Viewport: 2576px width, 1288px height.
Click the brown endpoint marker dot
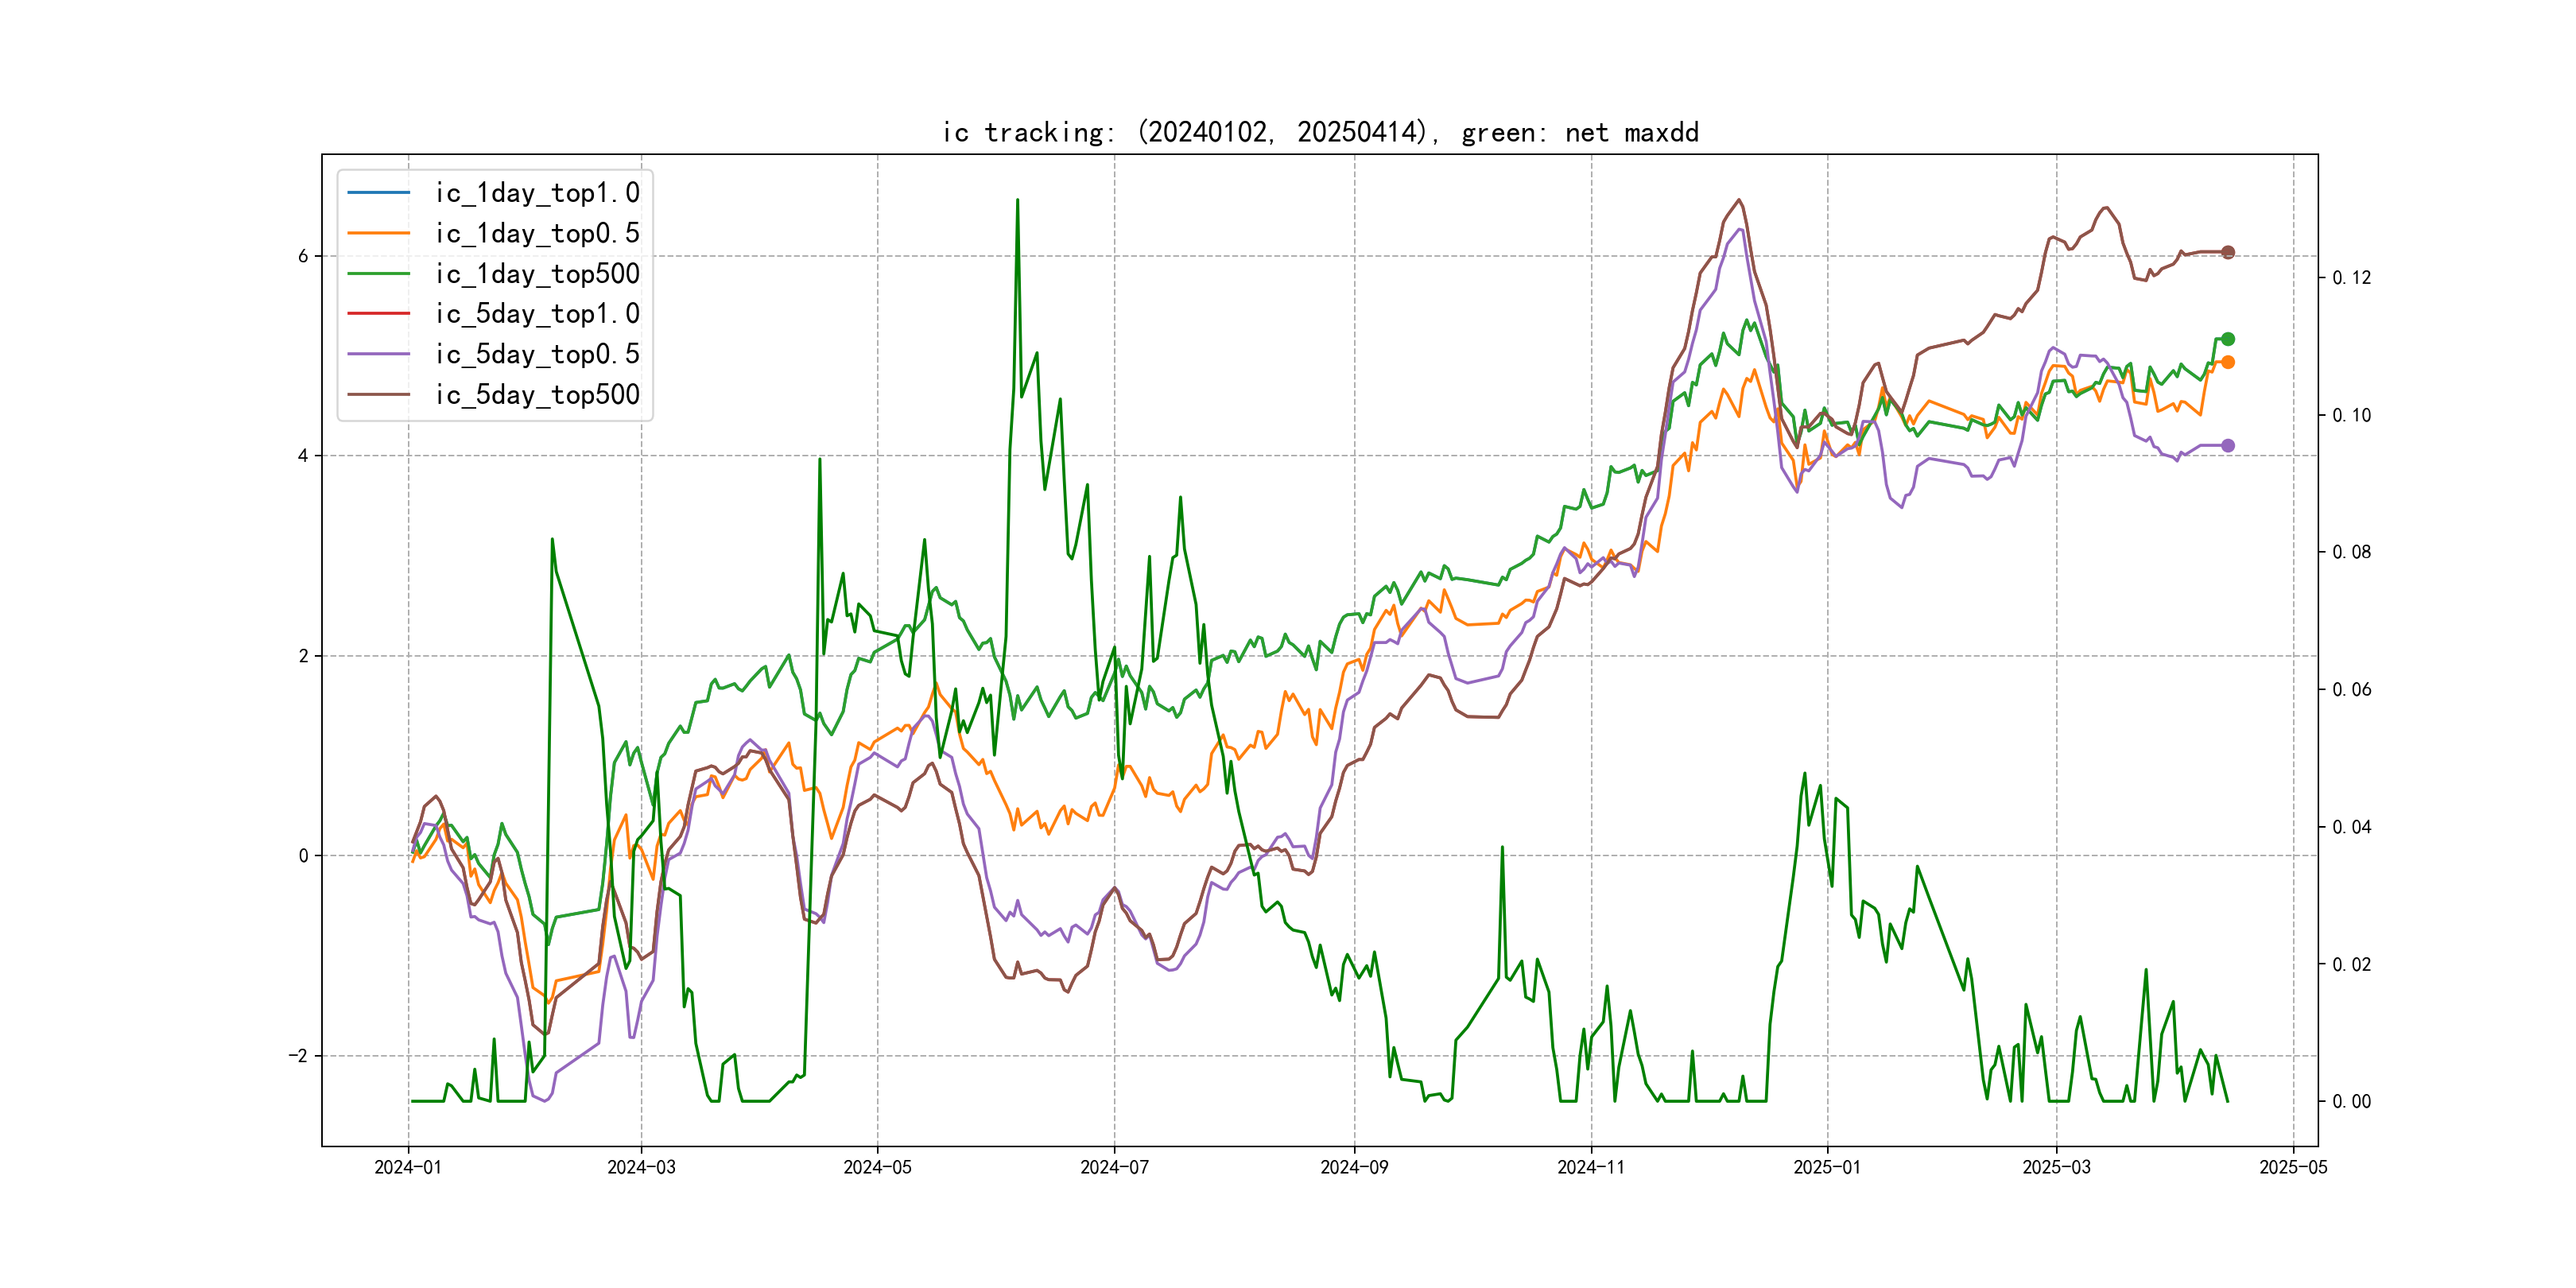(2227, 252)
